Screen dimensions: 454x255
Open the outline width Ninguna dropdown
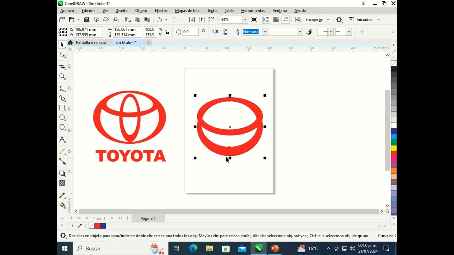pyautogui.click(x=265, y=32)
